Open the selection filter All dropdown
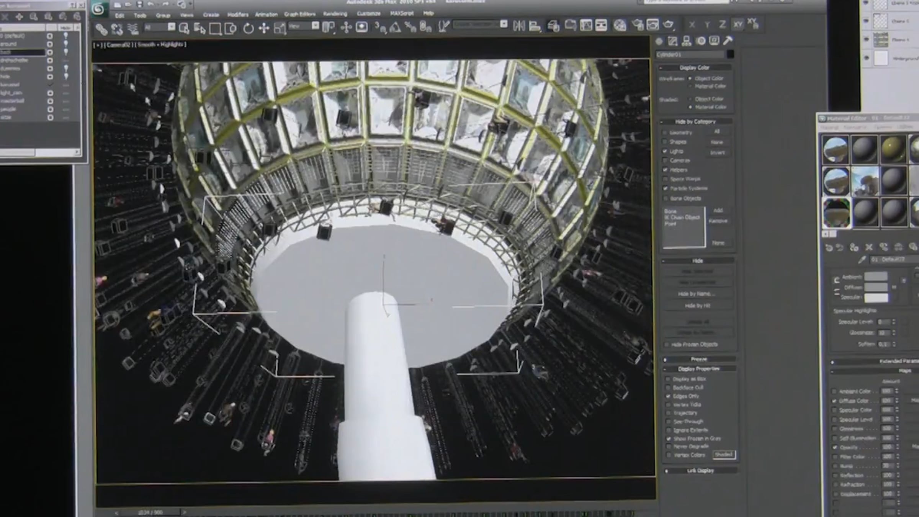The image size is (919, 517). 171,27
